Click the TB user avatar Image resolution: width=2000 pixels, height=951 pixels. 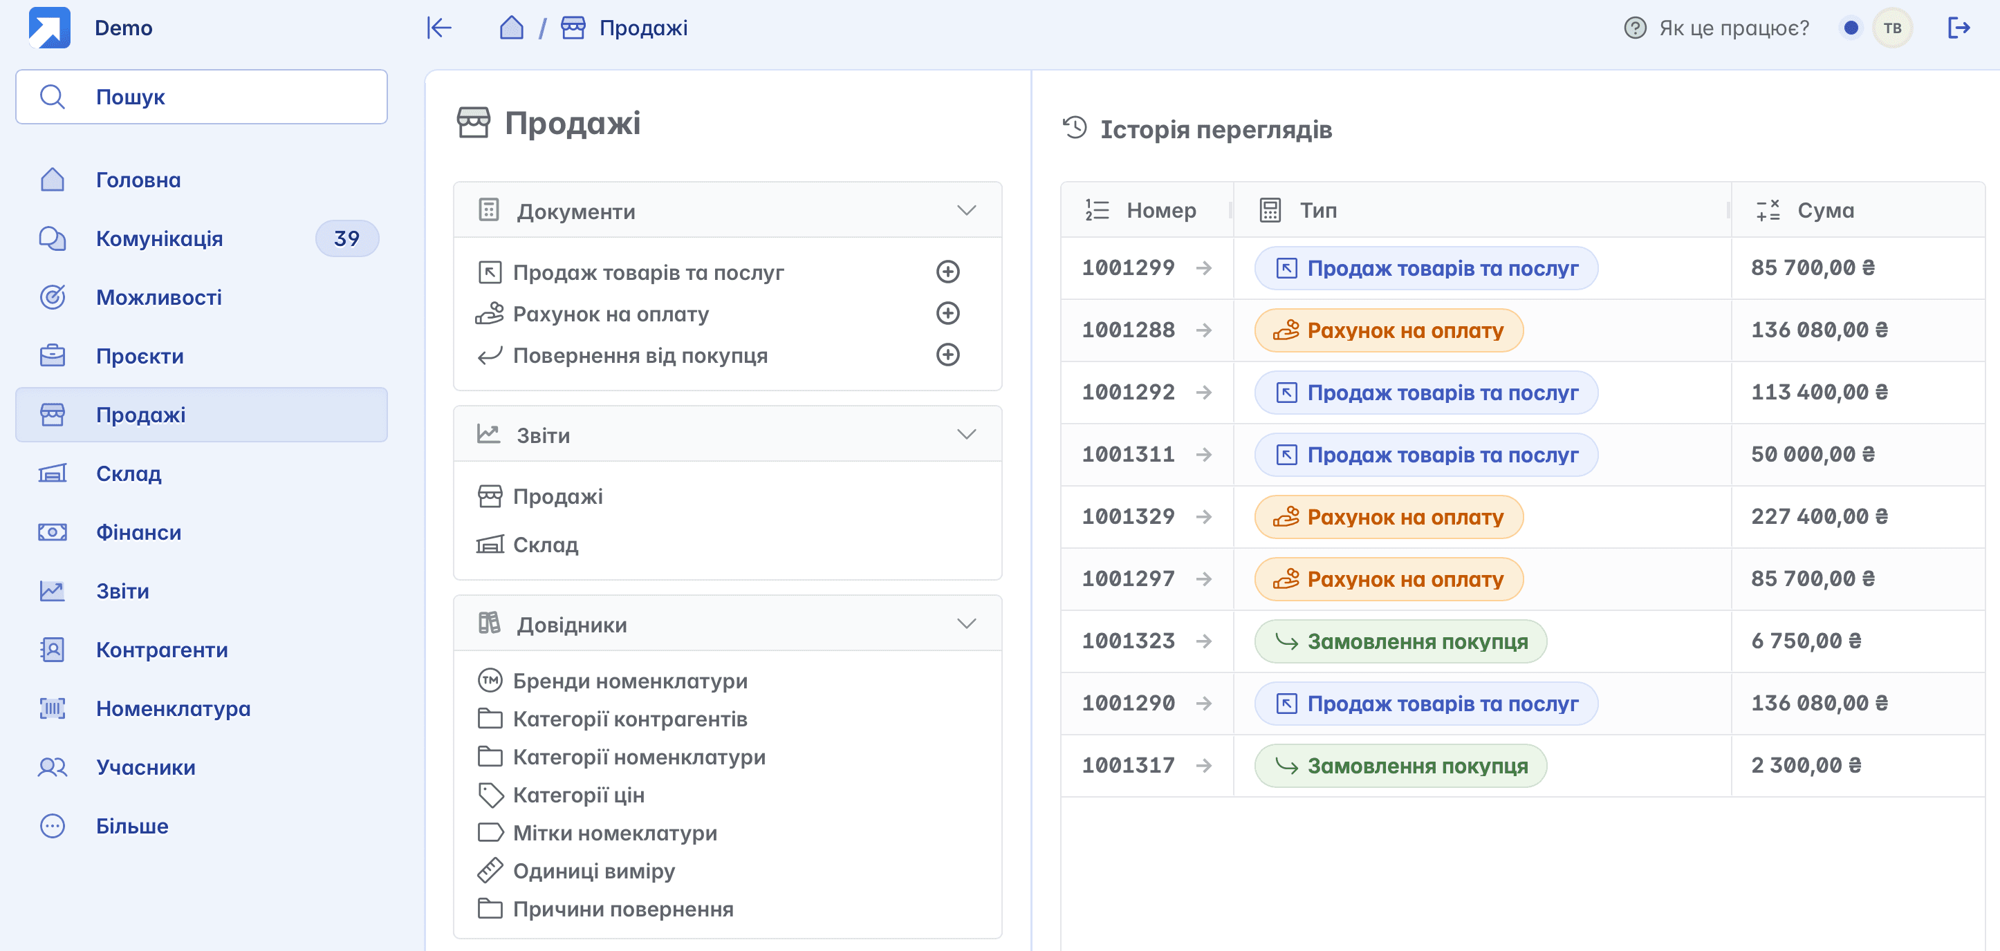(x=1892, y=28)
